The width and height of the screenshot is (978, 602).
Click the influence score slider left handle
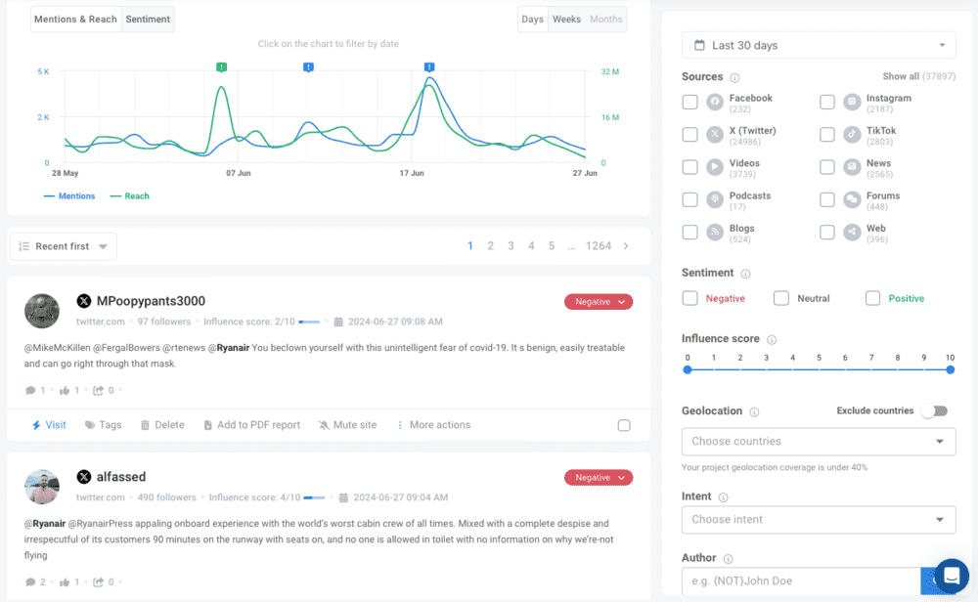(x=688, y=369)
